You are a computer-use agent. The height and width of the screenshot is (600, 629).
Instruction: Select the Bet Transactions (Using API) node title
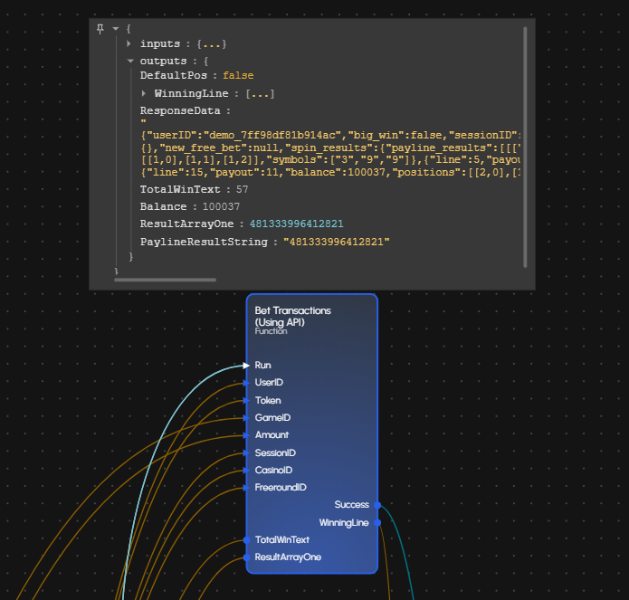click(x=293, y=317)
